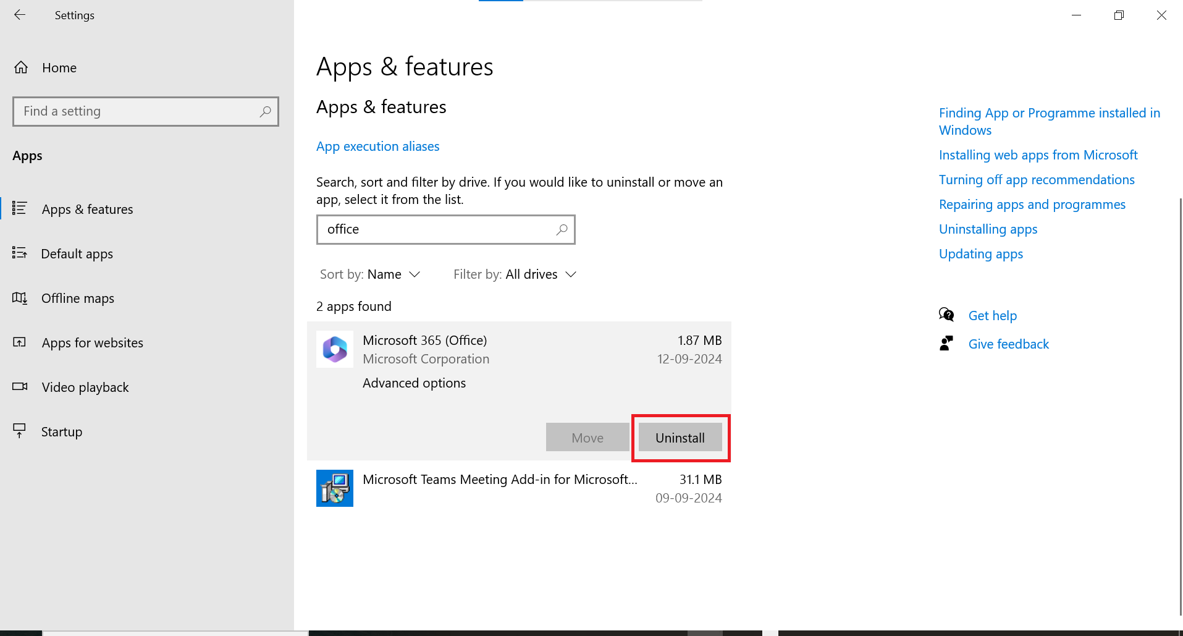The height and width of the screenshot is (636, 1183).
Task: Open Updating apps help link
Action: (x=981, y=254)
